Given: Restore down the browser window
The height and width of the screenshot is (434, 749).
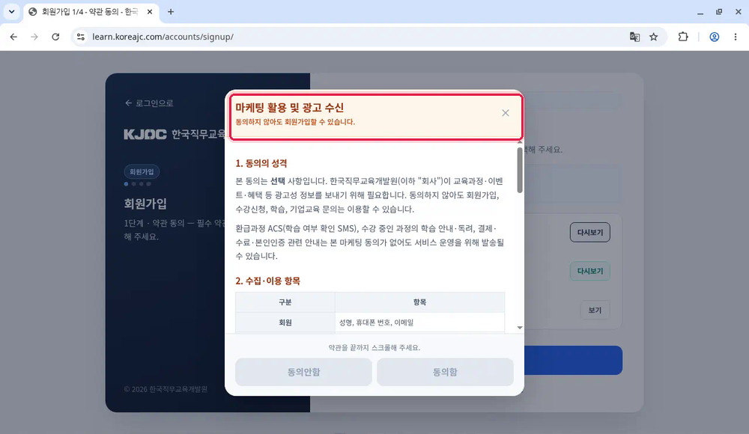Looking at the screenshot, I should click(x=719, y=12).
